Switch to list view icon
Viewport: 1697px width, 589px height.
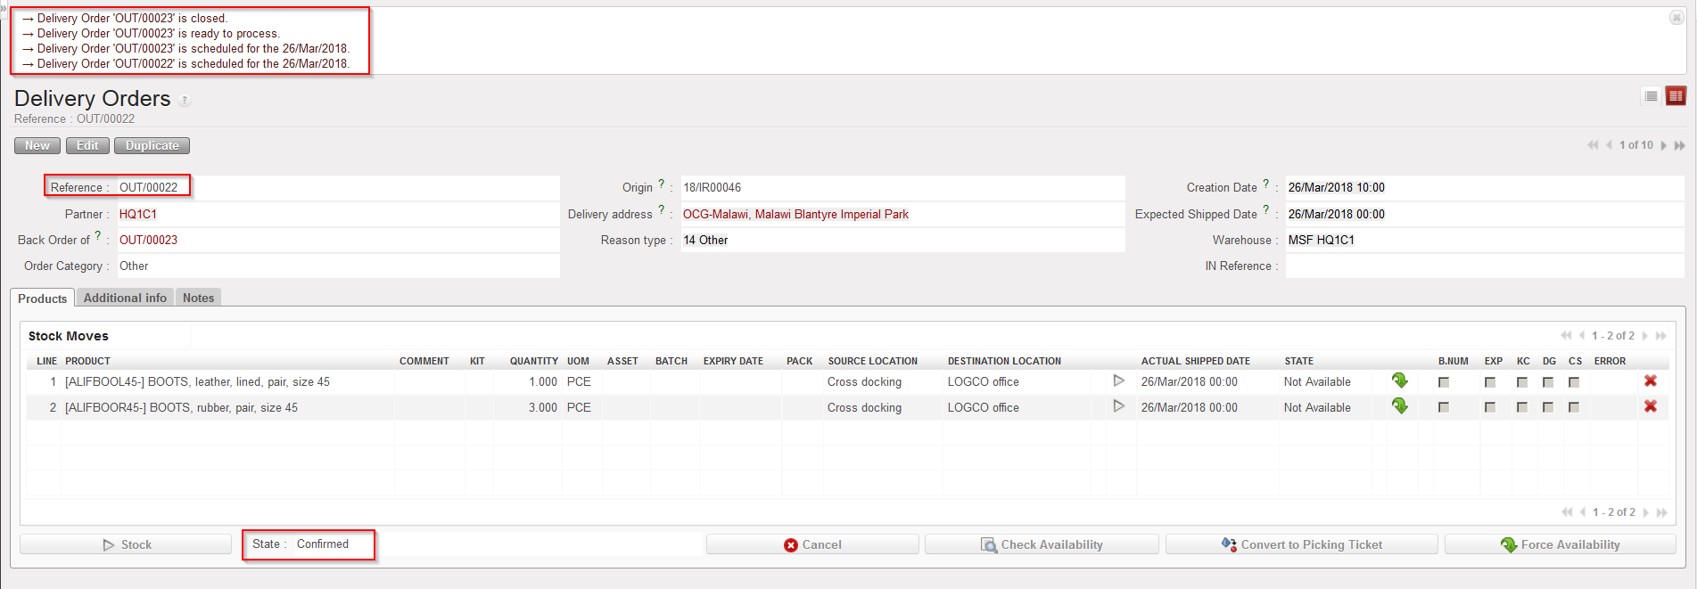(1651, 96)
